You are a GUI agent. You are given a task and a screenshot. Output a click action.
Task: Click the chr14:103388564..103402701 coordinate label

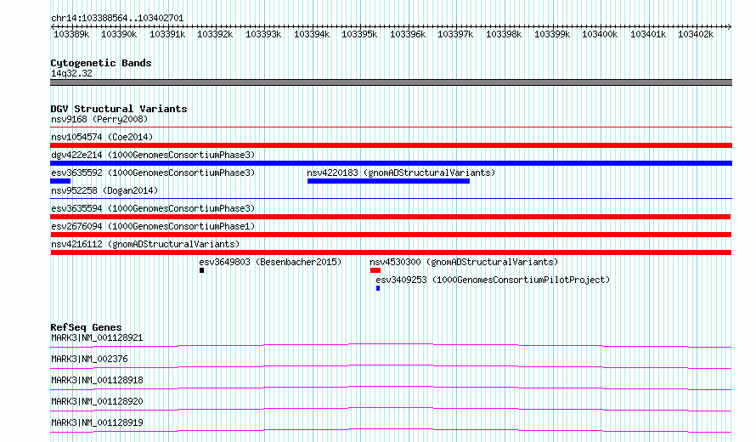[x=117, y=18]
